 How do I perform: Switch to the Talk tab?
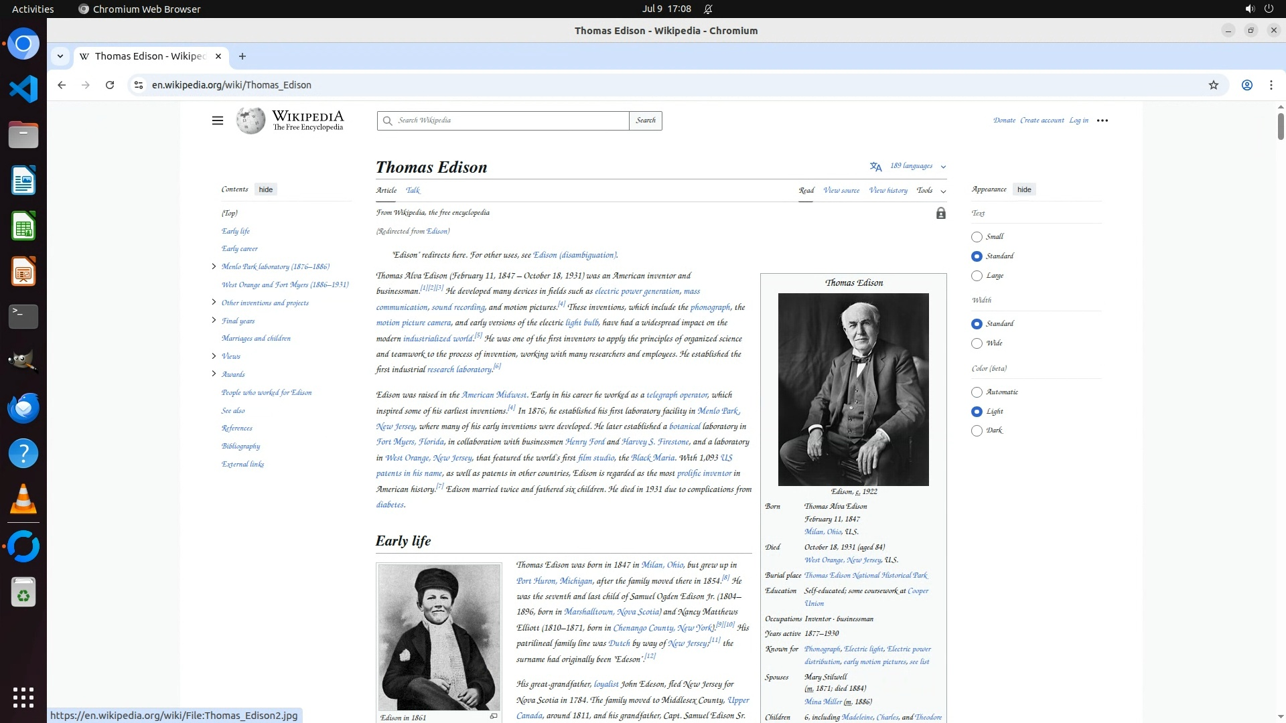[x=413, y=190]
